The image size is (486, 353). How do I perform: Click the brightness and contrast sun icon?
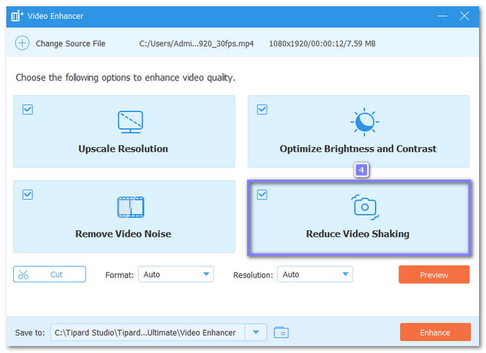[x=364, y=122]
